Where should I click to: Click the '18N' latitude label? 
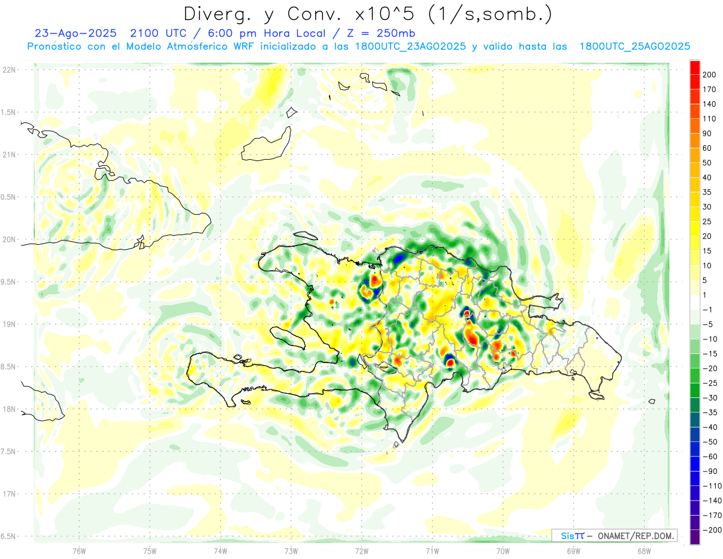[x=8, y=409]
